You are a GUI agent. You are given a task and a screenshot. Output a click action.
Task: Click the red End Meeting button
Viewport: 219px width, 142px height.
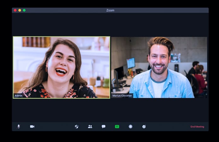197,127
